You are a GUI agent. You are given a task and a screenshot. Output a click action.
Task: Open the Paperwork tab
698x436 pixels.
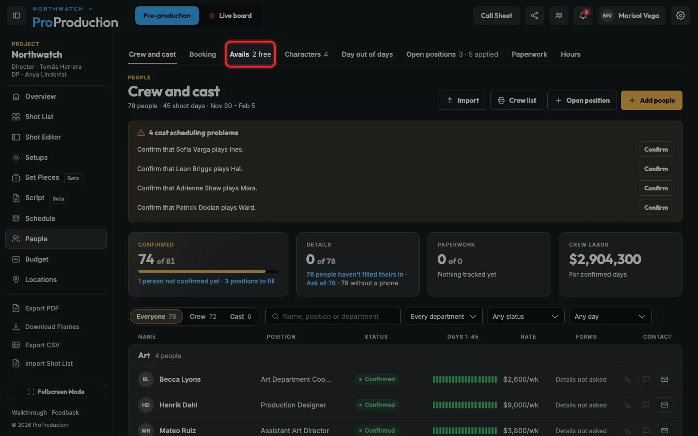[529, 54]
